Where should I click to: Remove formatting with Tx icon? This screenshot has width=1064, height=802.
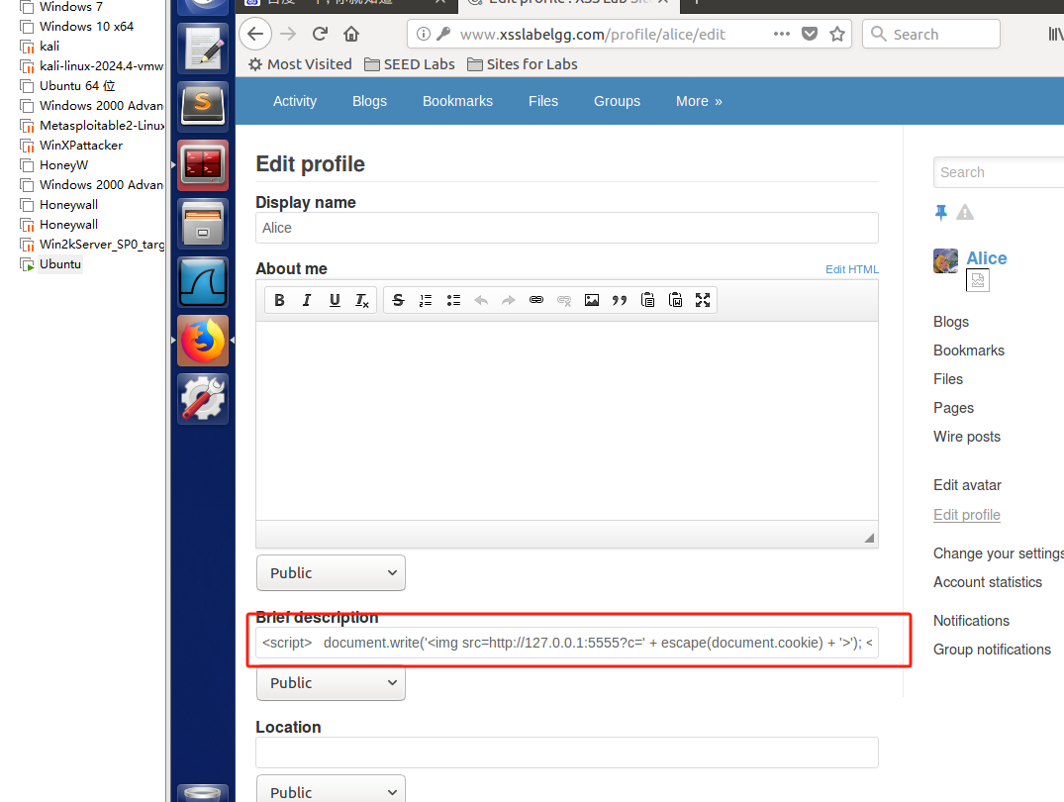click(362, 300)
